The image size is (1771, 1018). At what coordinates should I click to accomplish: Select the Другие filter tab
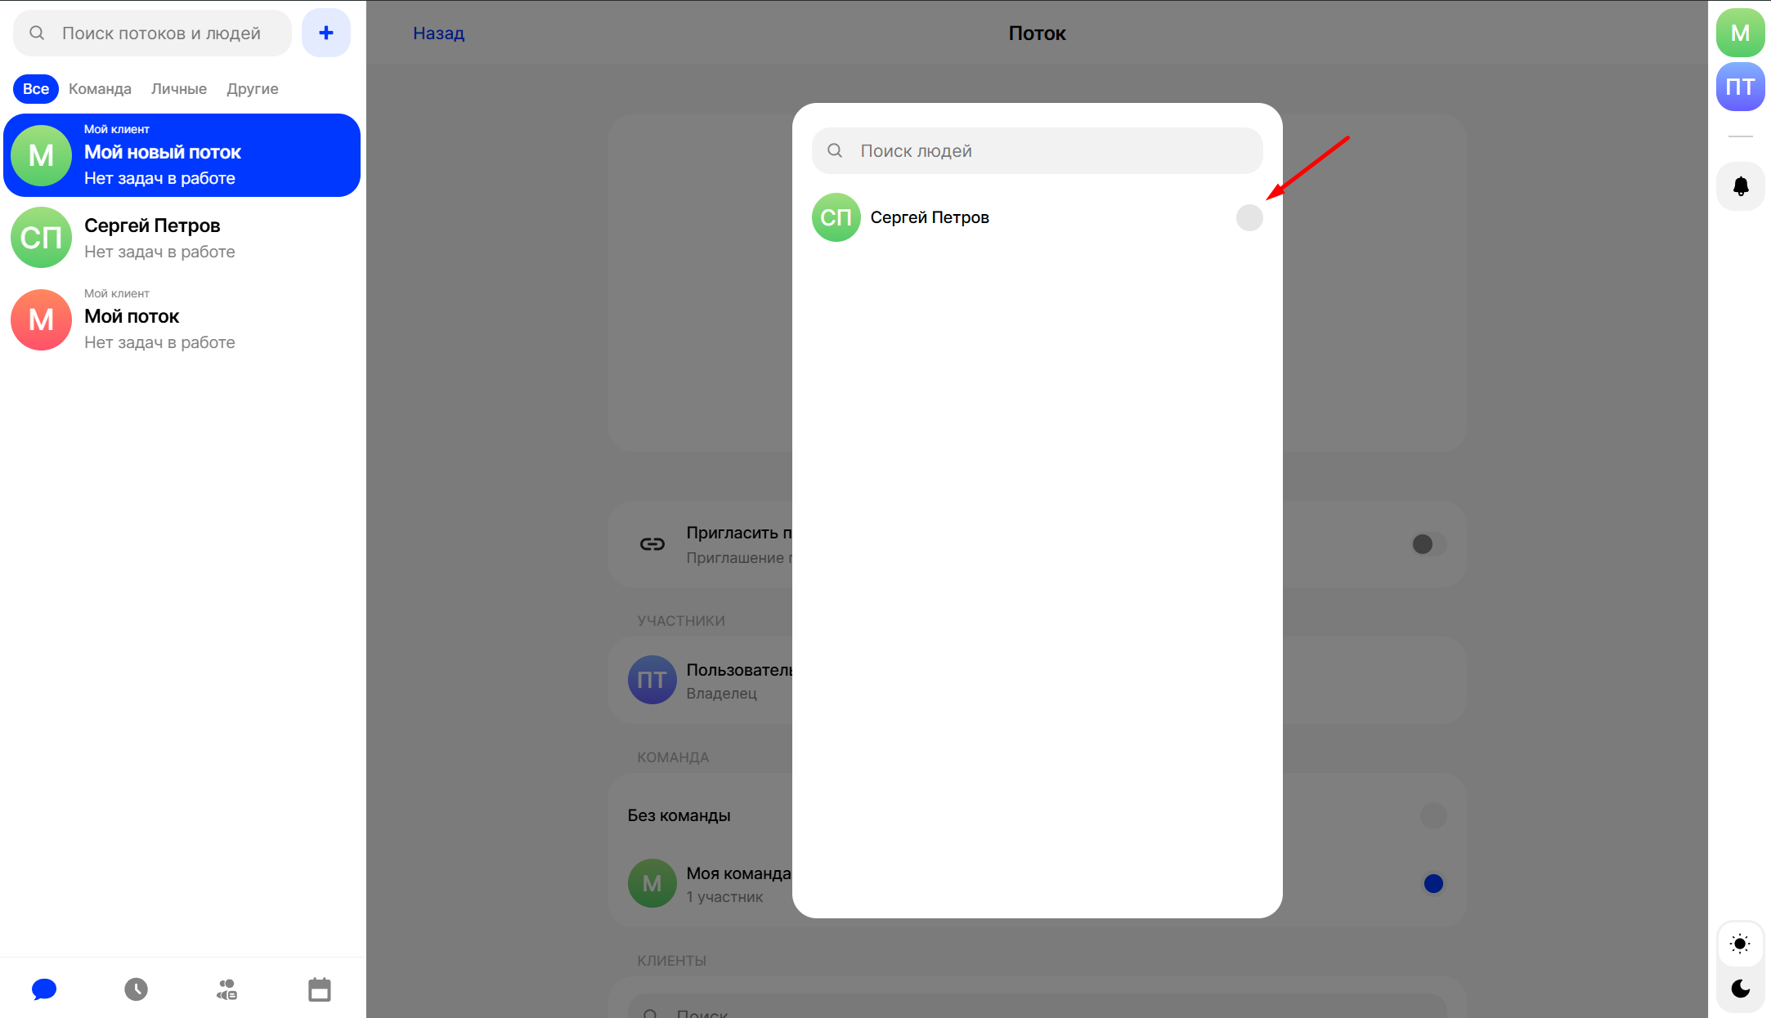coord(252,88)
